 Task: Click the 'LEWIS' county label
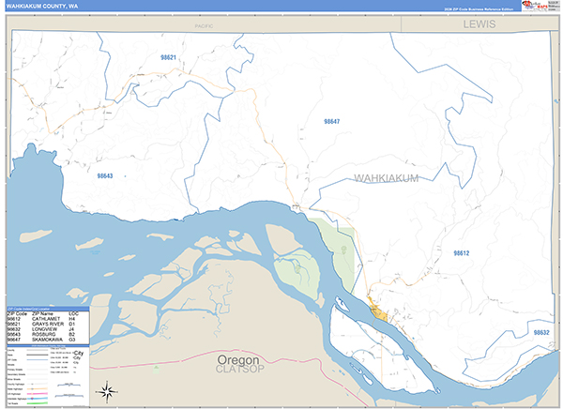(x=479, y=24)
